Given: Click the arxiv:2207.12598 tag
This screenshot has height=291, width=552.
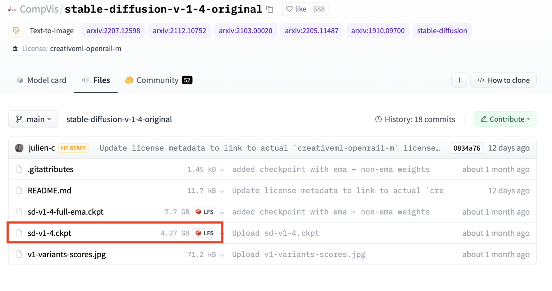Looking at the screenshot, I should (113, 31).
